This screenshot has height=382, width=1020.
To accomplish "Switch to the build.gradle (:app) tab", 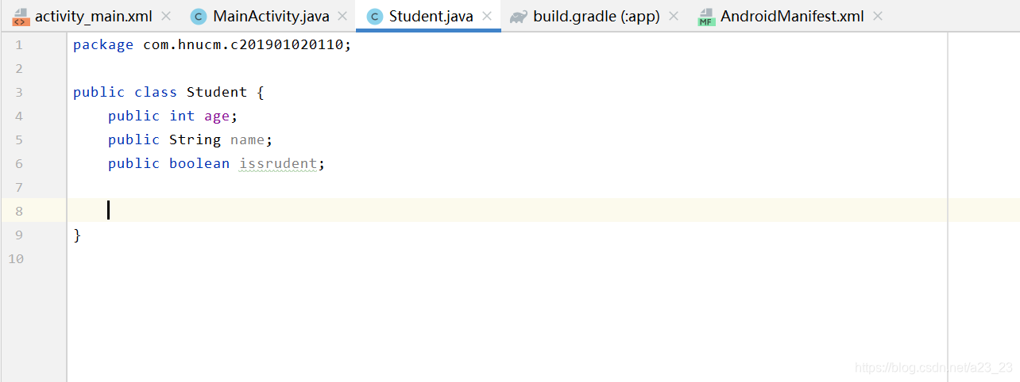I will coord(597,17).
